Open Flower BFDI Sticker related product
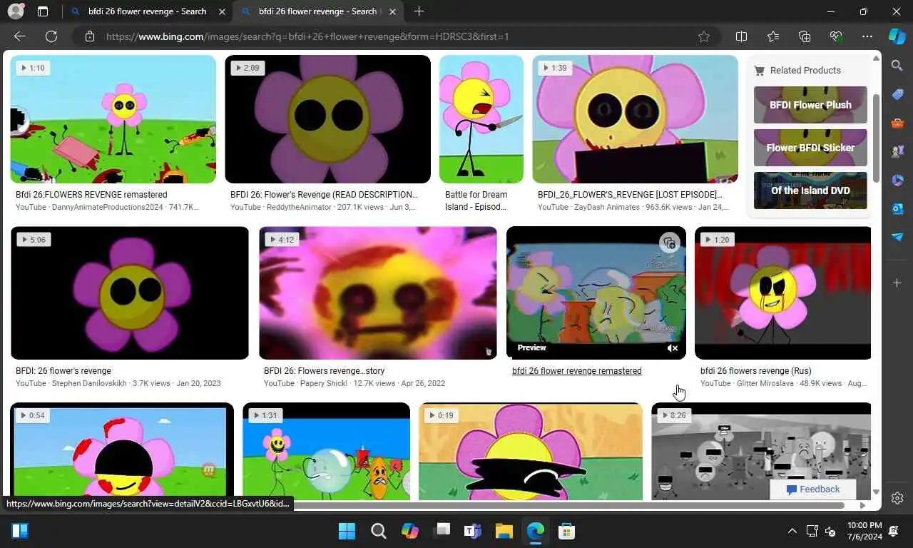 810,148
